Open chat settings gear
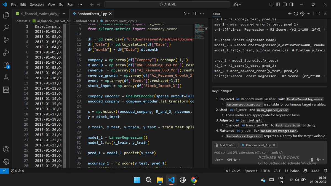 tap(302, 14)
